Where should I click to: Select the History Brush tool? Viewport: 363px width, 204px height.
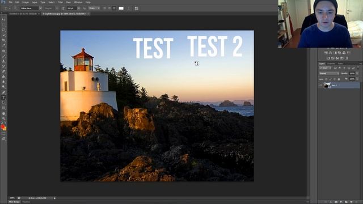point(3,66)
